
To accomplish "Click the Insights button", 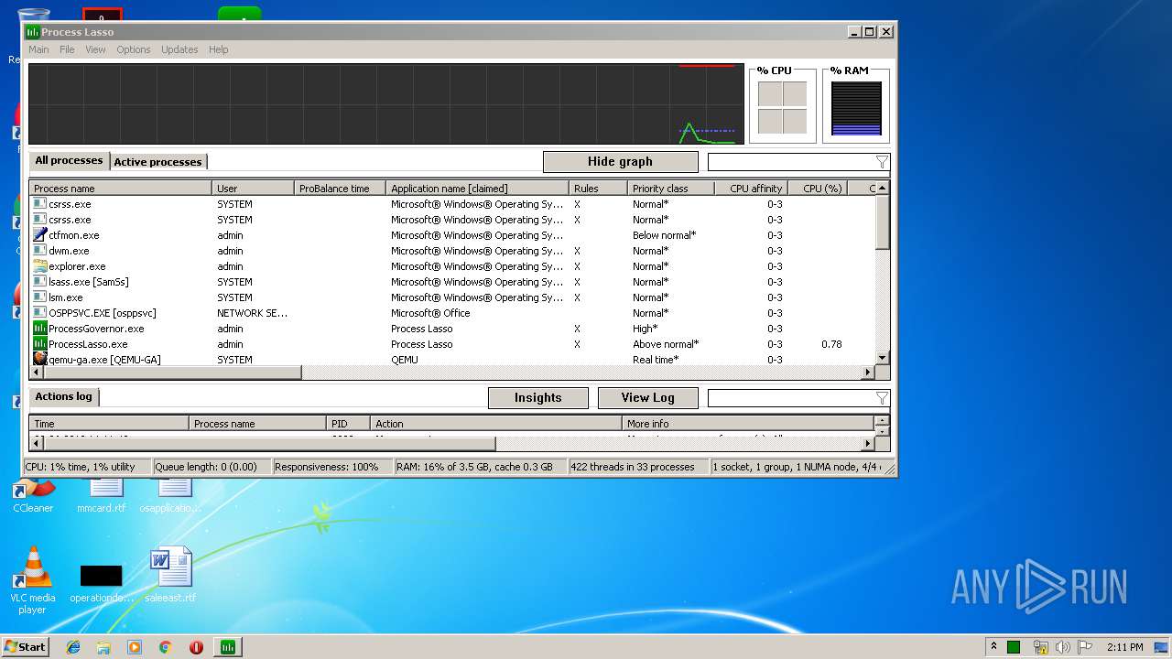I will tap(537, 398).
